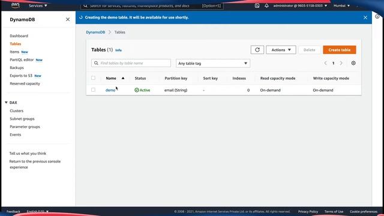The width and height of the screenshot is (384, 216).
Task: Open the notifications bell icon
Action: click(x=266, y=5)
